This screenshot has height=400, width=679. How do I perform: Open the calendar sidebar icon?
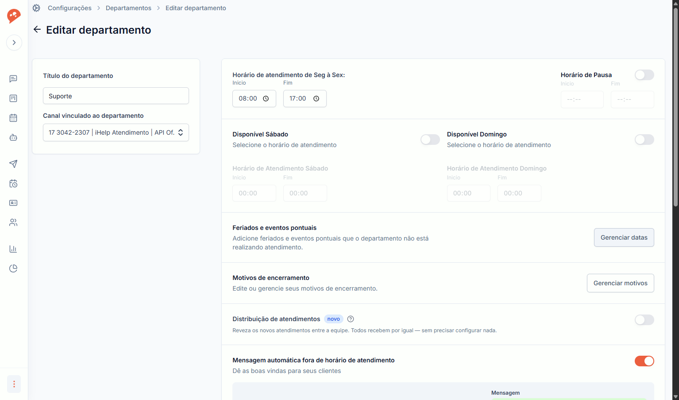[13, 118]
